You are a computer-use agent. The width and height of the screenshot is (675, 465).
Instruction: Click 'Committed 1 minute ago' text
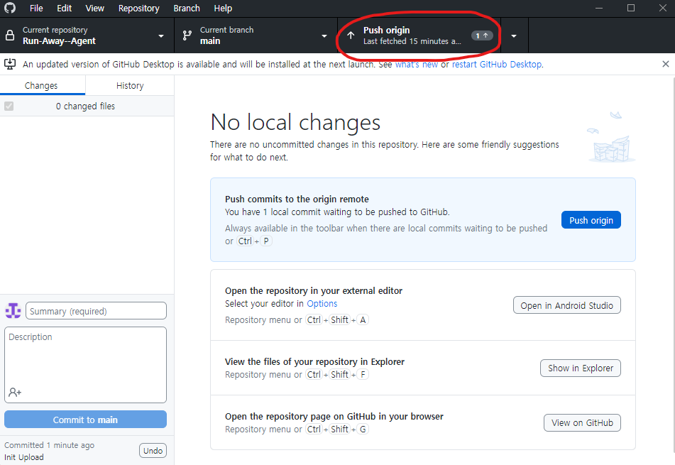point(49,445)
